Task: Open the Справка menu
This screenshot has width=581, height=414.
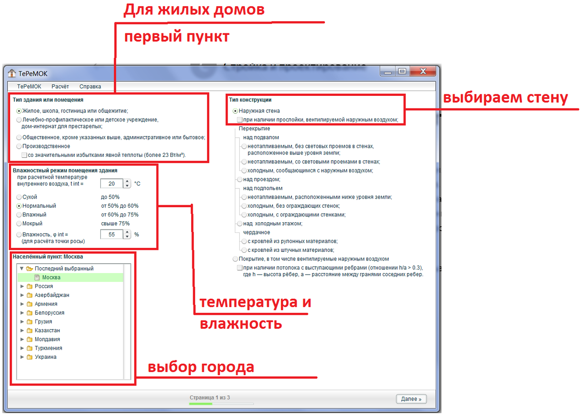Action: [91, 87]
